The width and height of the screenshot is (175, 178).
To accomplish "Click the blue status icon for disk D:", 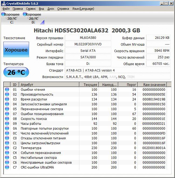I will click(x=25, y=14).
